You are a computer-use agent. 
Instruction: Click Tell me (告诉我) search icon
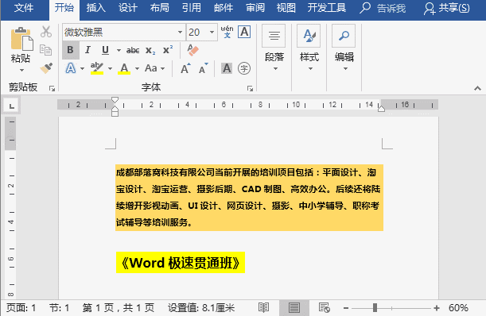[365, 8]
